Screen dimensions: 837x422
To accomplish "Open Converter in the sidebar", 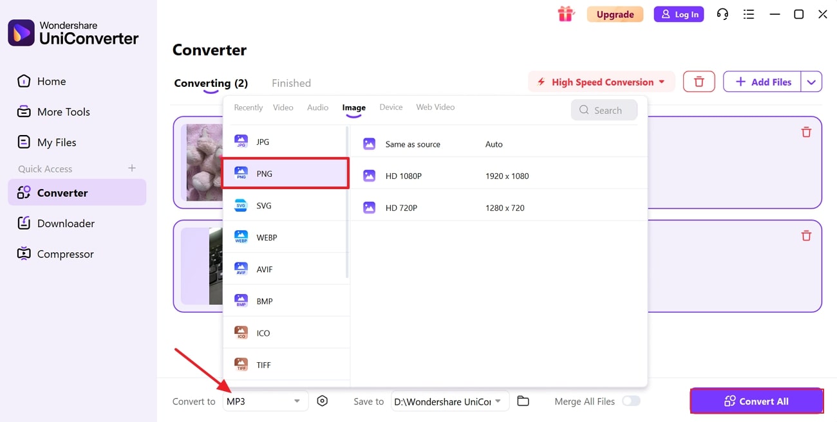I will click(77, 192).
